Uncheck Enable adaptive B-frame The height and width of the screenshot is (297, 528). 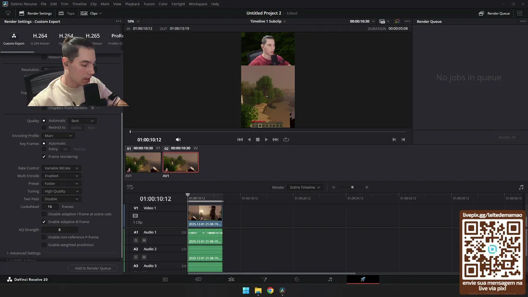(44, 222)
